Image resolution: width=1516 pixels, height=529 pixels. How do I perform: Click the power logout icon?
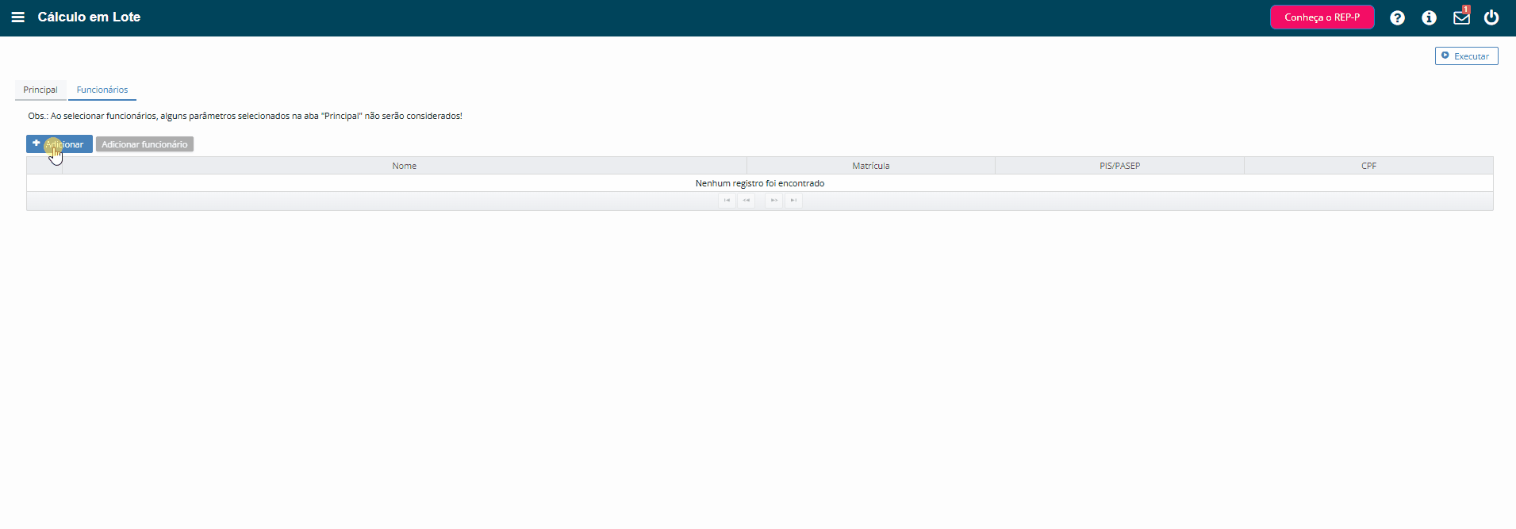(x=1491, y=17)
